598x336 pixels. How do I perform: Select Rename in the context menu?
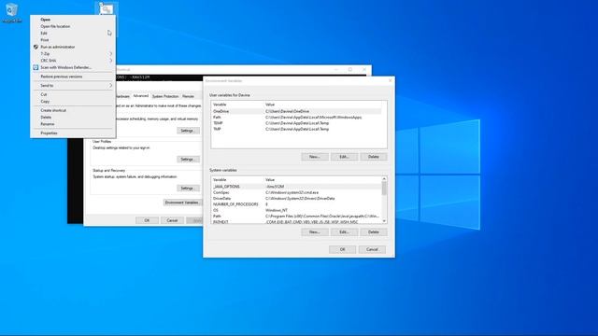(73, 124)
